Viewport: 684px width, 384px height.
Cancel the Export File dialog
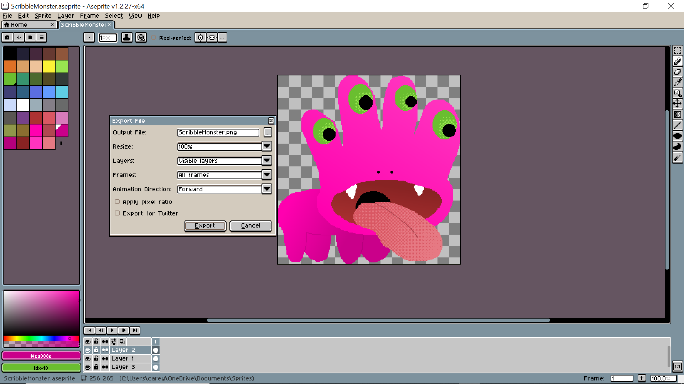(250, 225)
